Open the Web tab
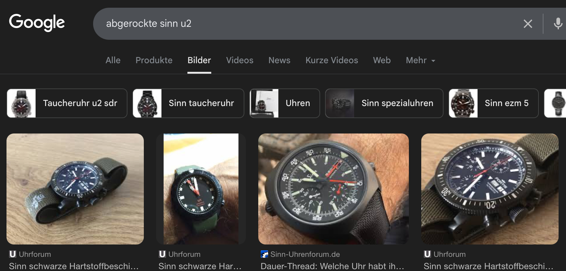 [x=382, y=60]
